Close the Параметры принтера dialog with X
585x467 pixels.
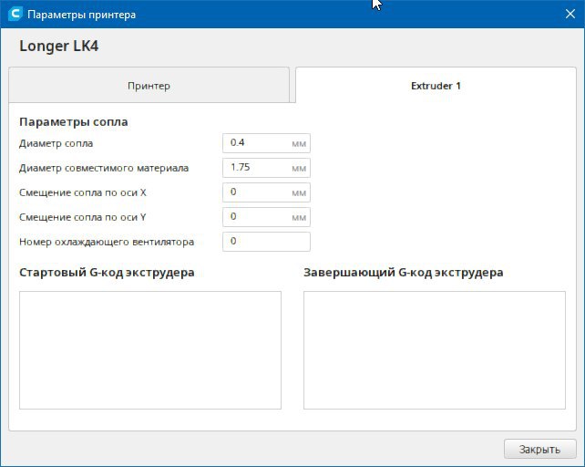(570, 15)
